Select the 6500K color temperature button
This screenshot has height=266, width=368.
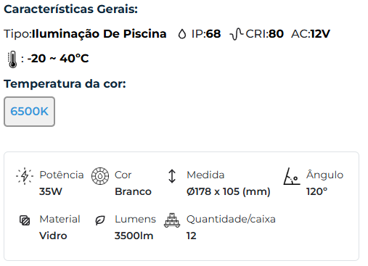coord(29,112)
